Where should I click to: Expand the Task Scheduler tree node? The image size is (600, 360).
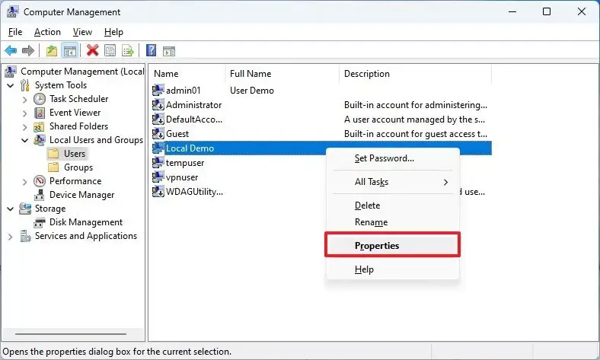click(x=25, y=100)
